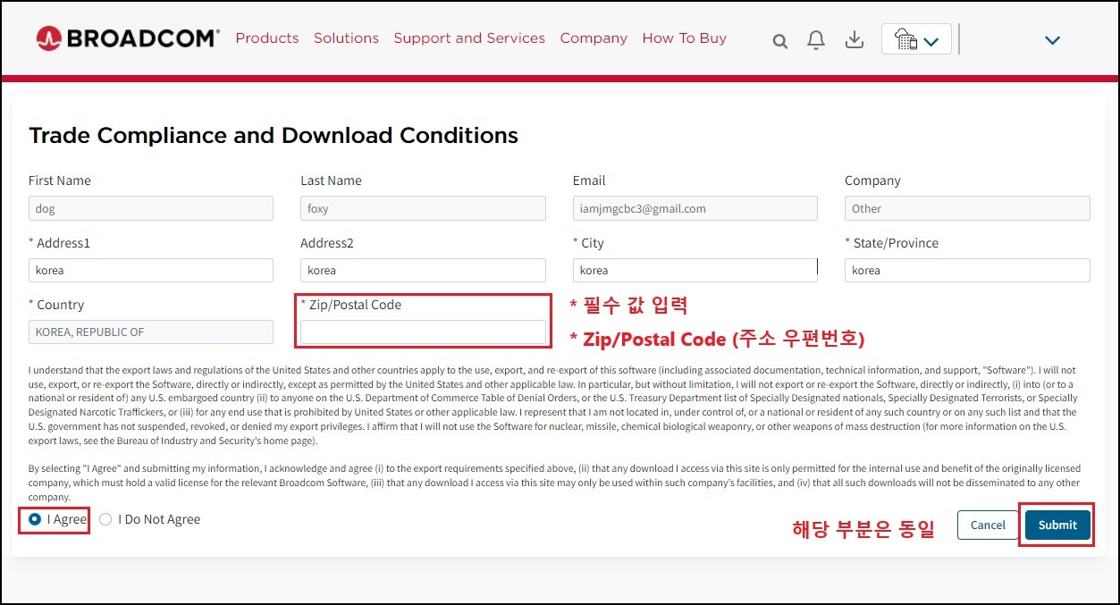Open the search magnifier icon

coord(779,41)
